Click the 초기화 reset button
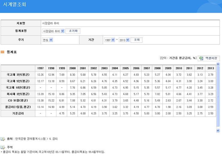222x156 pixels. (x=73, y=31)
